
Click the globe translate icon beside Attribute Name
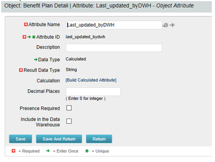[x=165, y=25]
